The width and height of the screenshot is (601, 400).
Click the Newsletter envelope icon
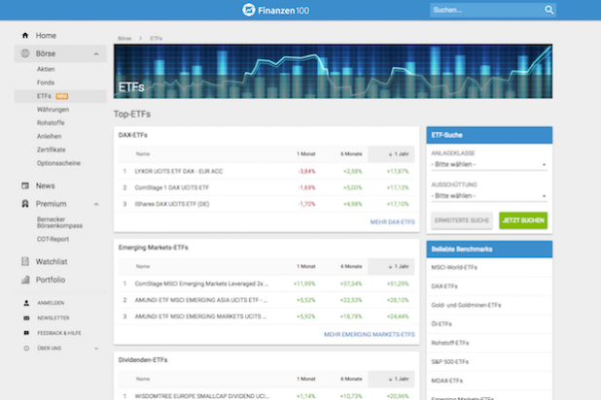click(x=26, y=317)
